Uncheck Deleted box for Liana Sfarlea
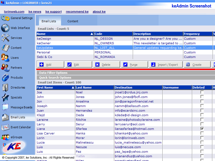 202,129
